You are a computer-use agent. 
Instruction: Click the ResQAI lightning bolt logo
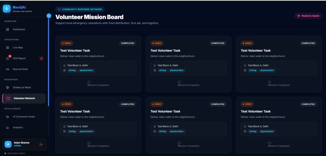(x=7, y=9)
